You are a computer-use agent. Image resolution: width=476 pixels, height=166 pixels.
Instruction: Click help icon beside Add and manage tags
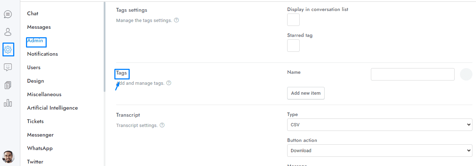[169, 83]
